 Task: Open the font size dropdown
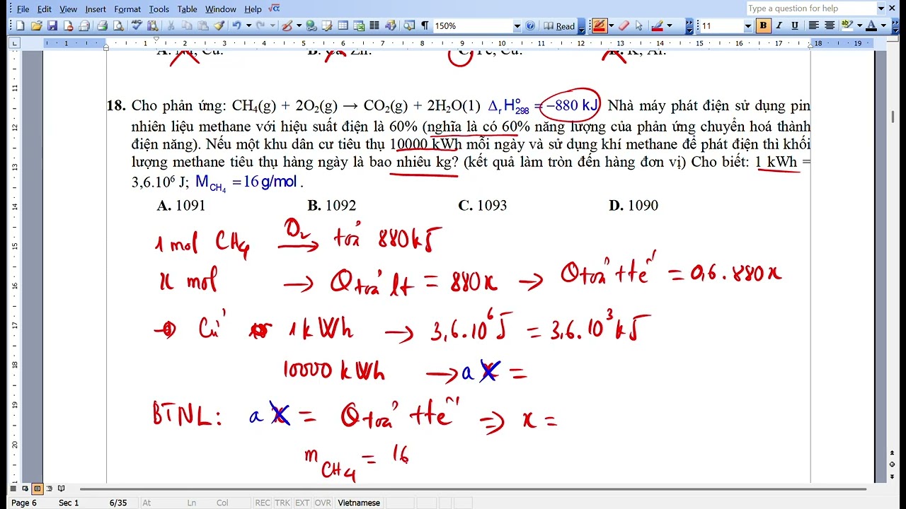747,26
